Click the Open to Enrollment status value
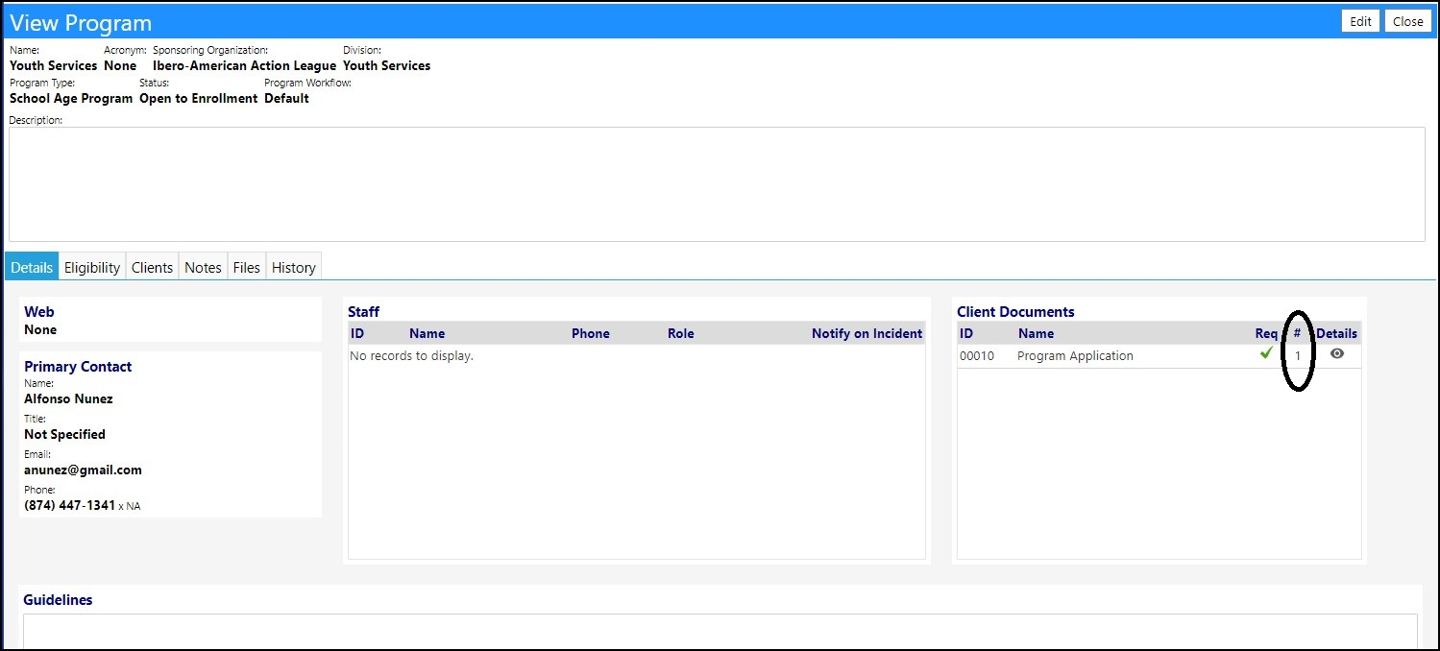 tap(199, 98)
